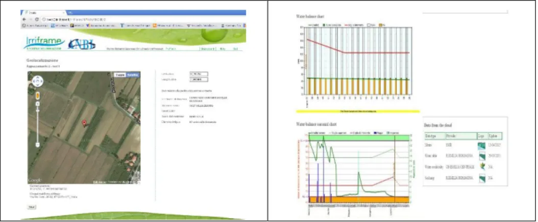Click the Latitudine input field

[x=199, y=73]
